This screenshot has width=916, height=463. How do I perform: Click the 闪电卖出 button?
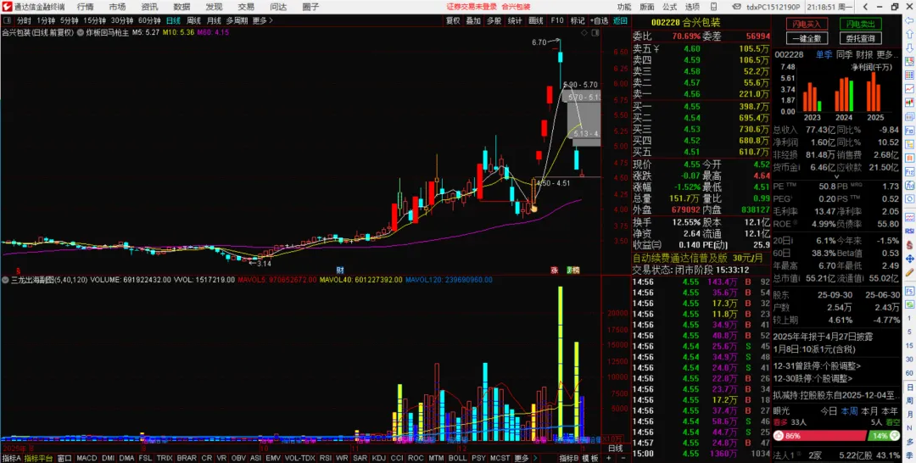tap(861, 24)
